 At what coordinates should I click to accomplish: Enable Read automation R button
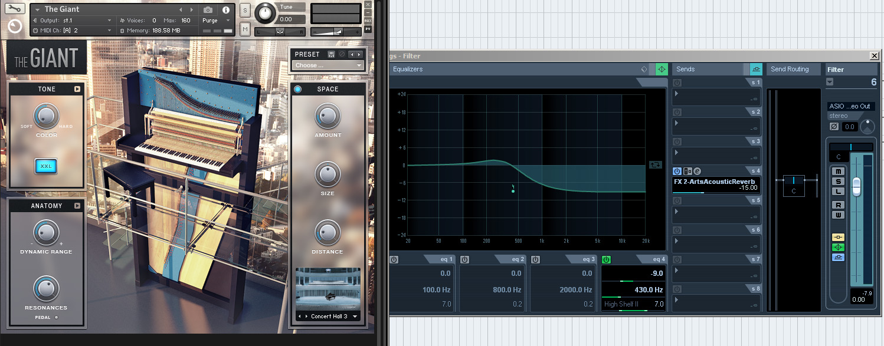[839, 205]
